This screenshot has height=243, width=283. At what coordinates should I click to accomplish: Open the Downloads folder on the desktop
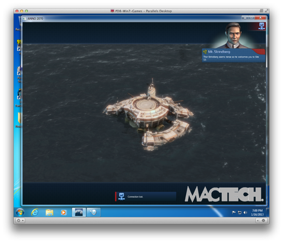[x=19, y=118]
